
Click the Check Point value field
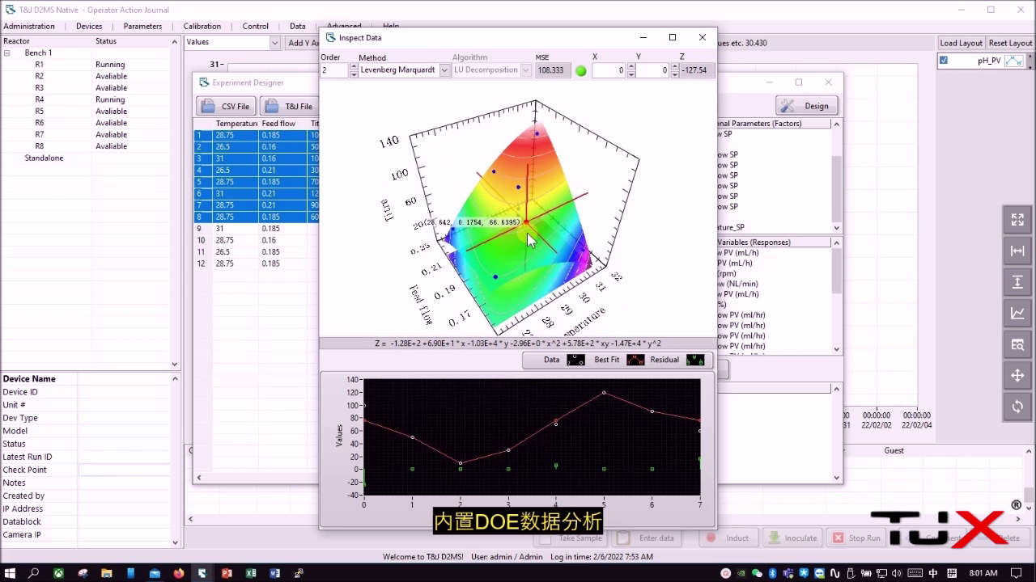pyautogui.click(x=124, y=470)
